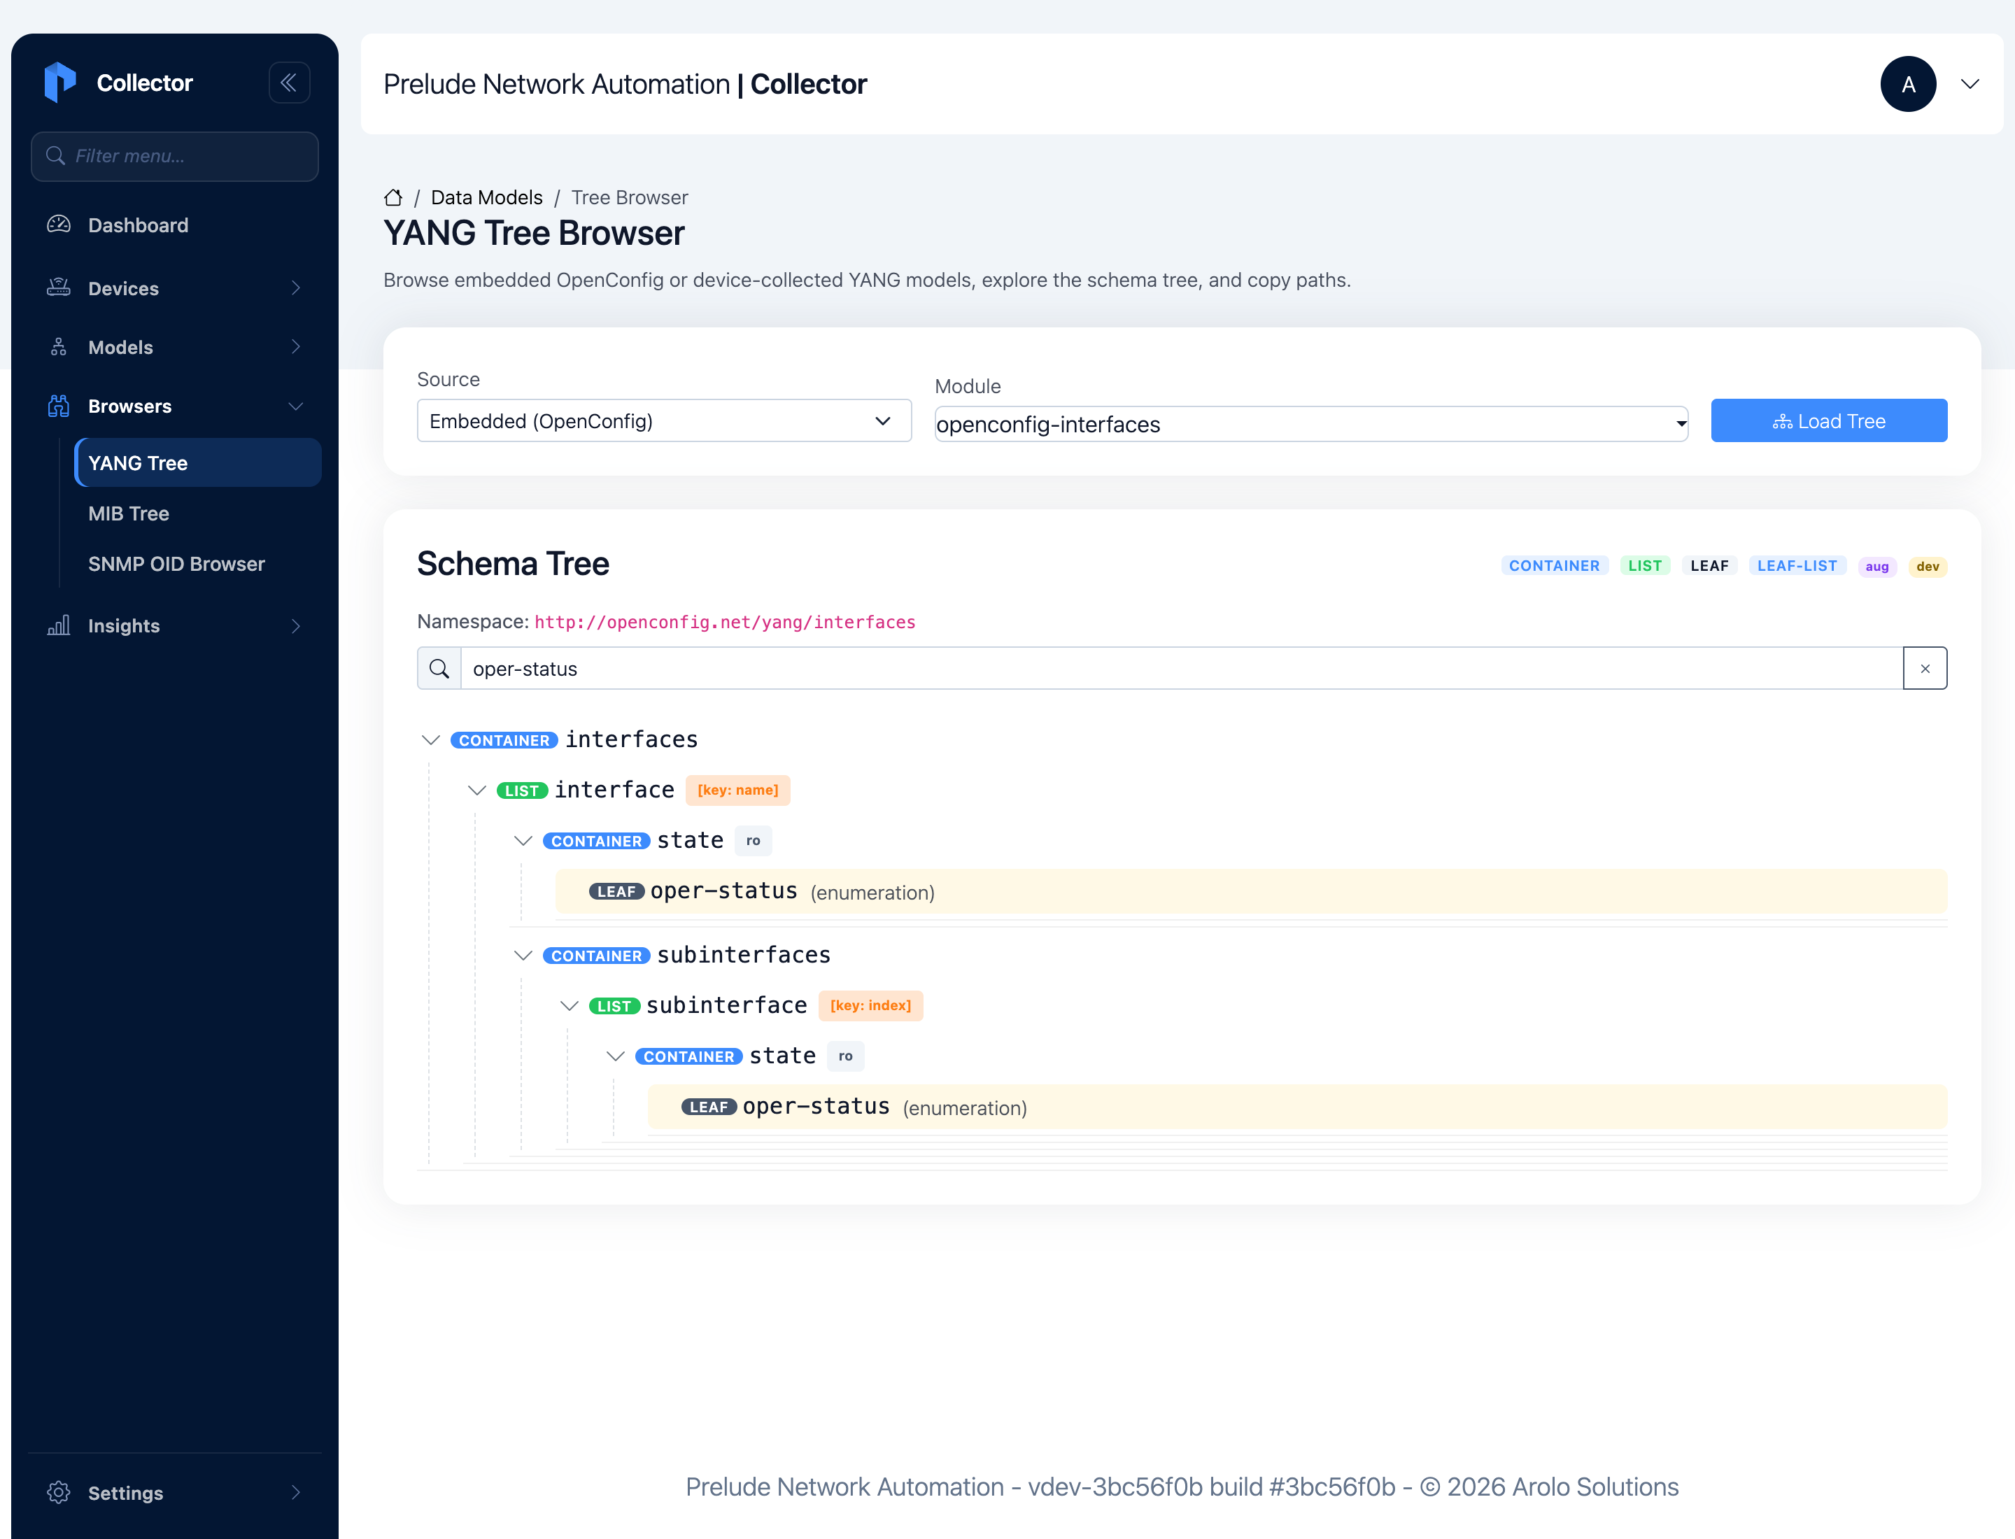Collapse the sidebar with double-chevron button

pyautogui.click(x=289, y=83)
